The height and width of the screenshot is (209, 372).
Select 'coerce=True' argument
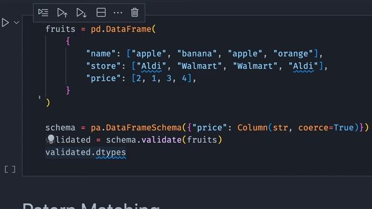tap(326, 128)
